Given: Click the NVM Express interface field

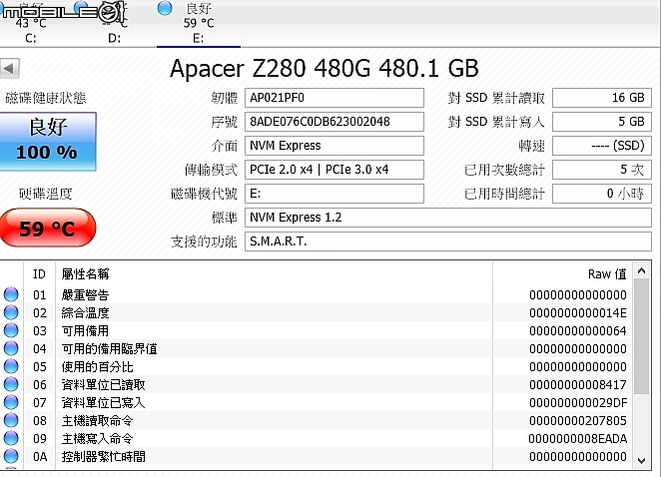Looking at the screenshot, I should pyautogui.click(x=334, y=146).
